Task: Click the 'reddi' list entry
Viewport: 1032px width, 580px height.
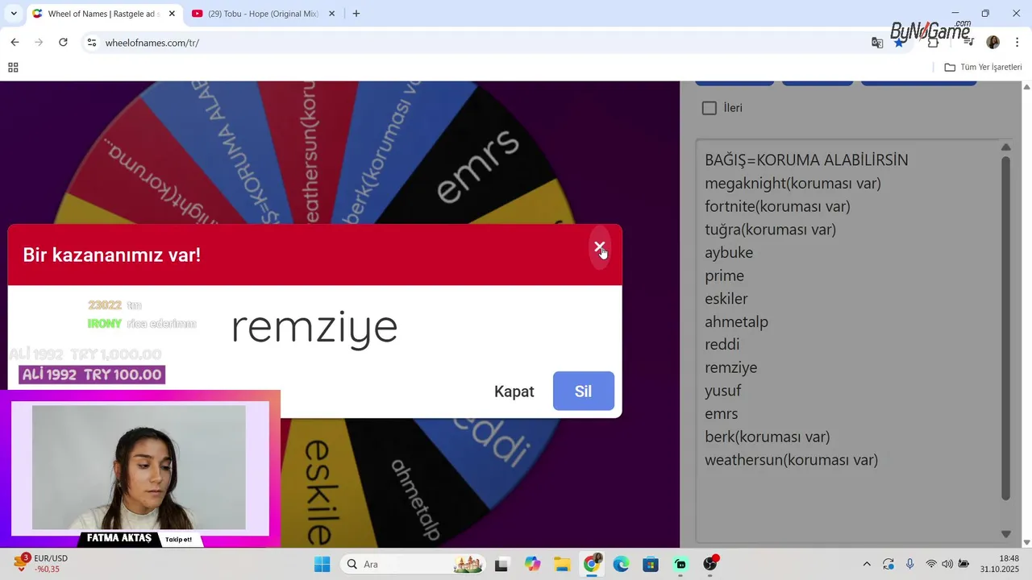Action: click(x=722, y=345)
